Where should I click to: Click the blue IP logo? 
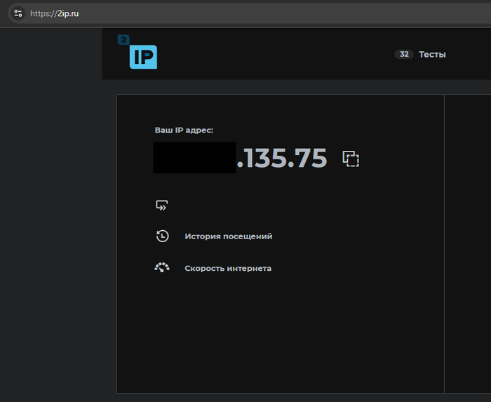[x=143, y=57]
